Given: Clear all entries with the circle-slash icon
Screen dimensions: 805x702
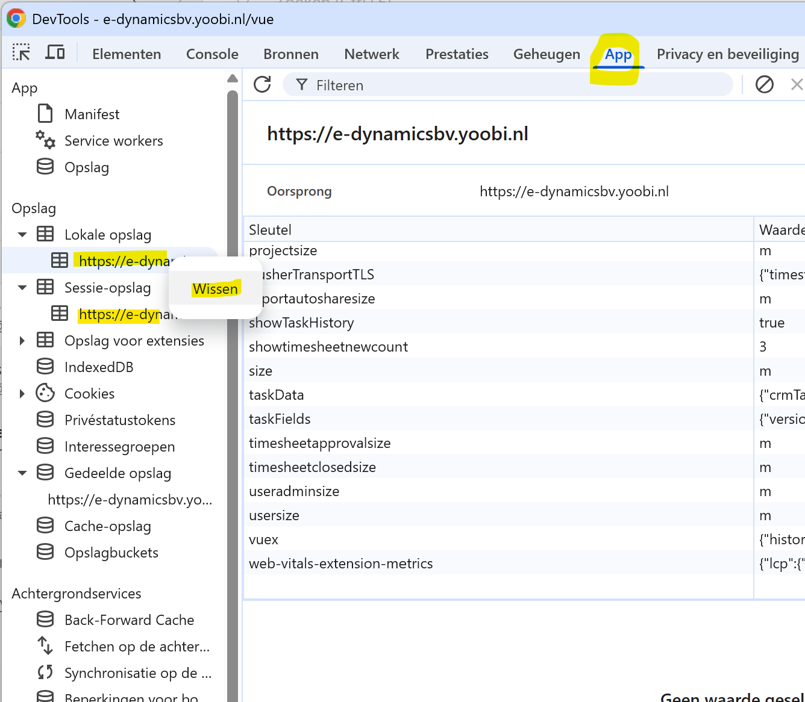Looking at the screenshot, I should (x=765, y=84).
